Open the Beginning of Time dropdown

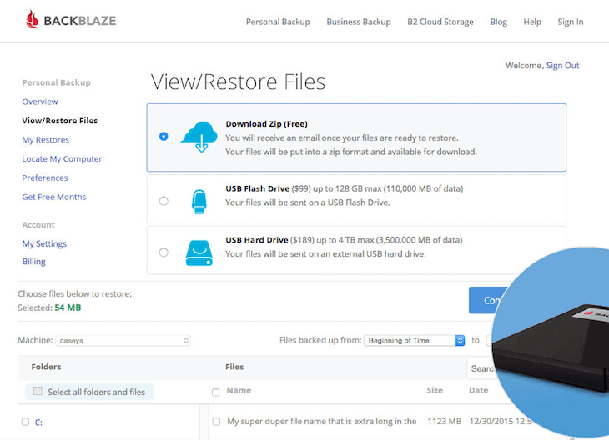414,340
